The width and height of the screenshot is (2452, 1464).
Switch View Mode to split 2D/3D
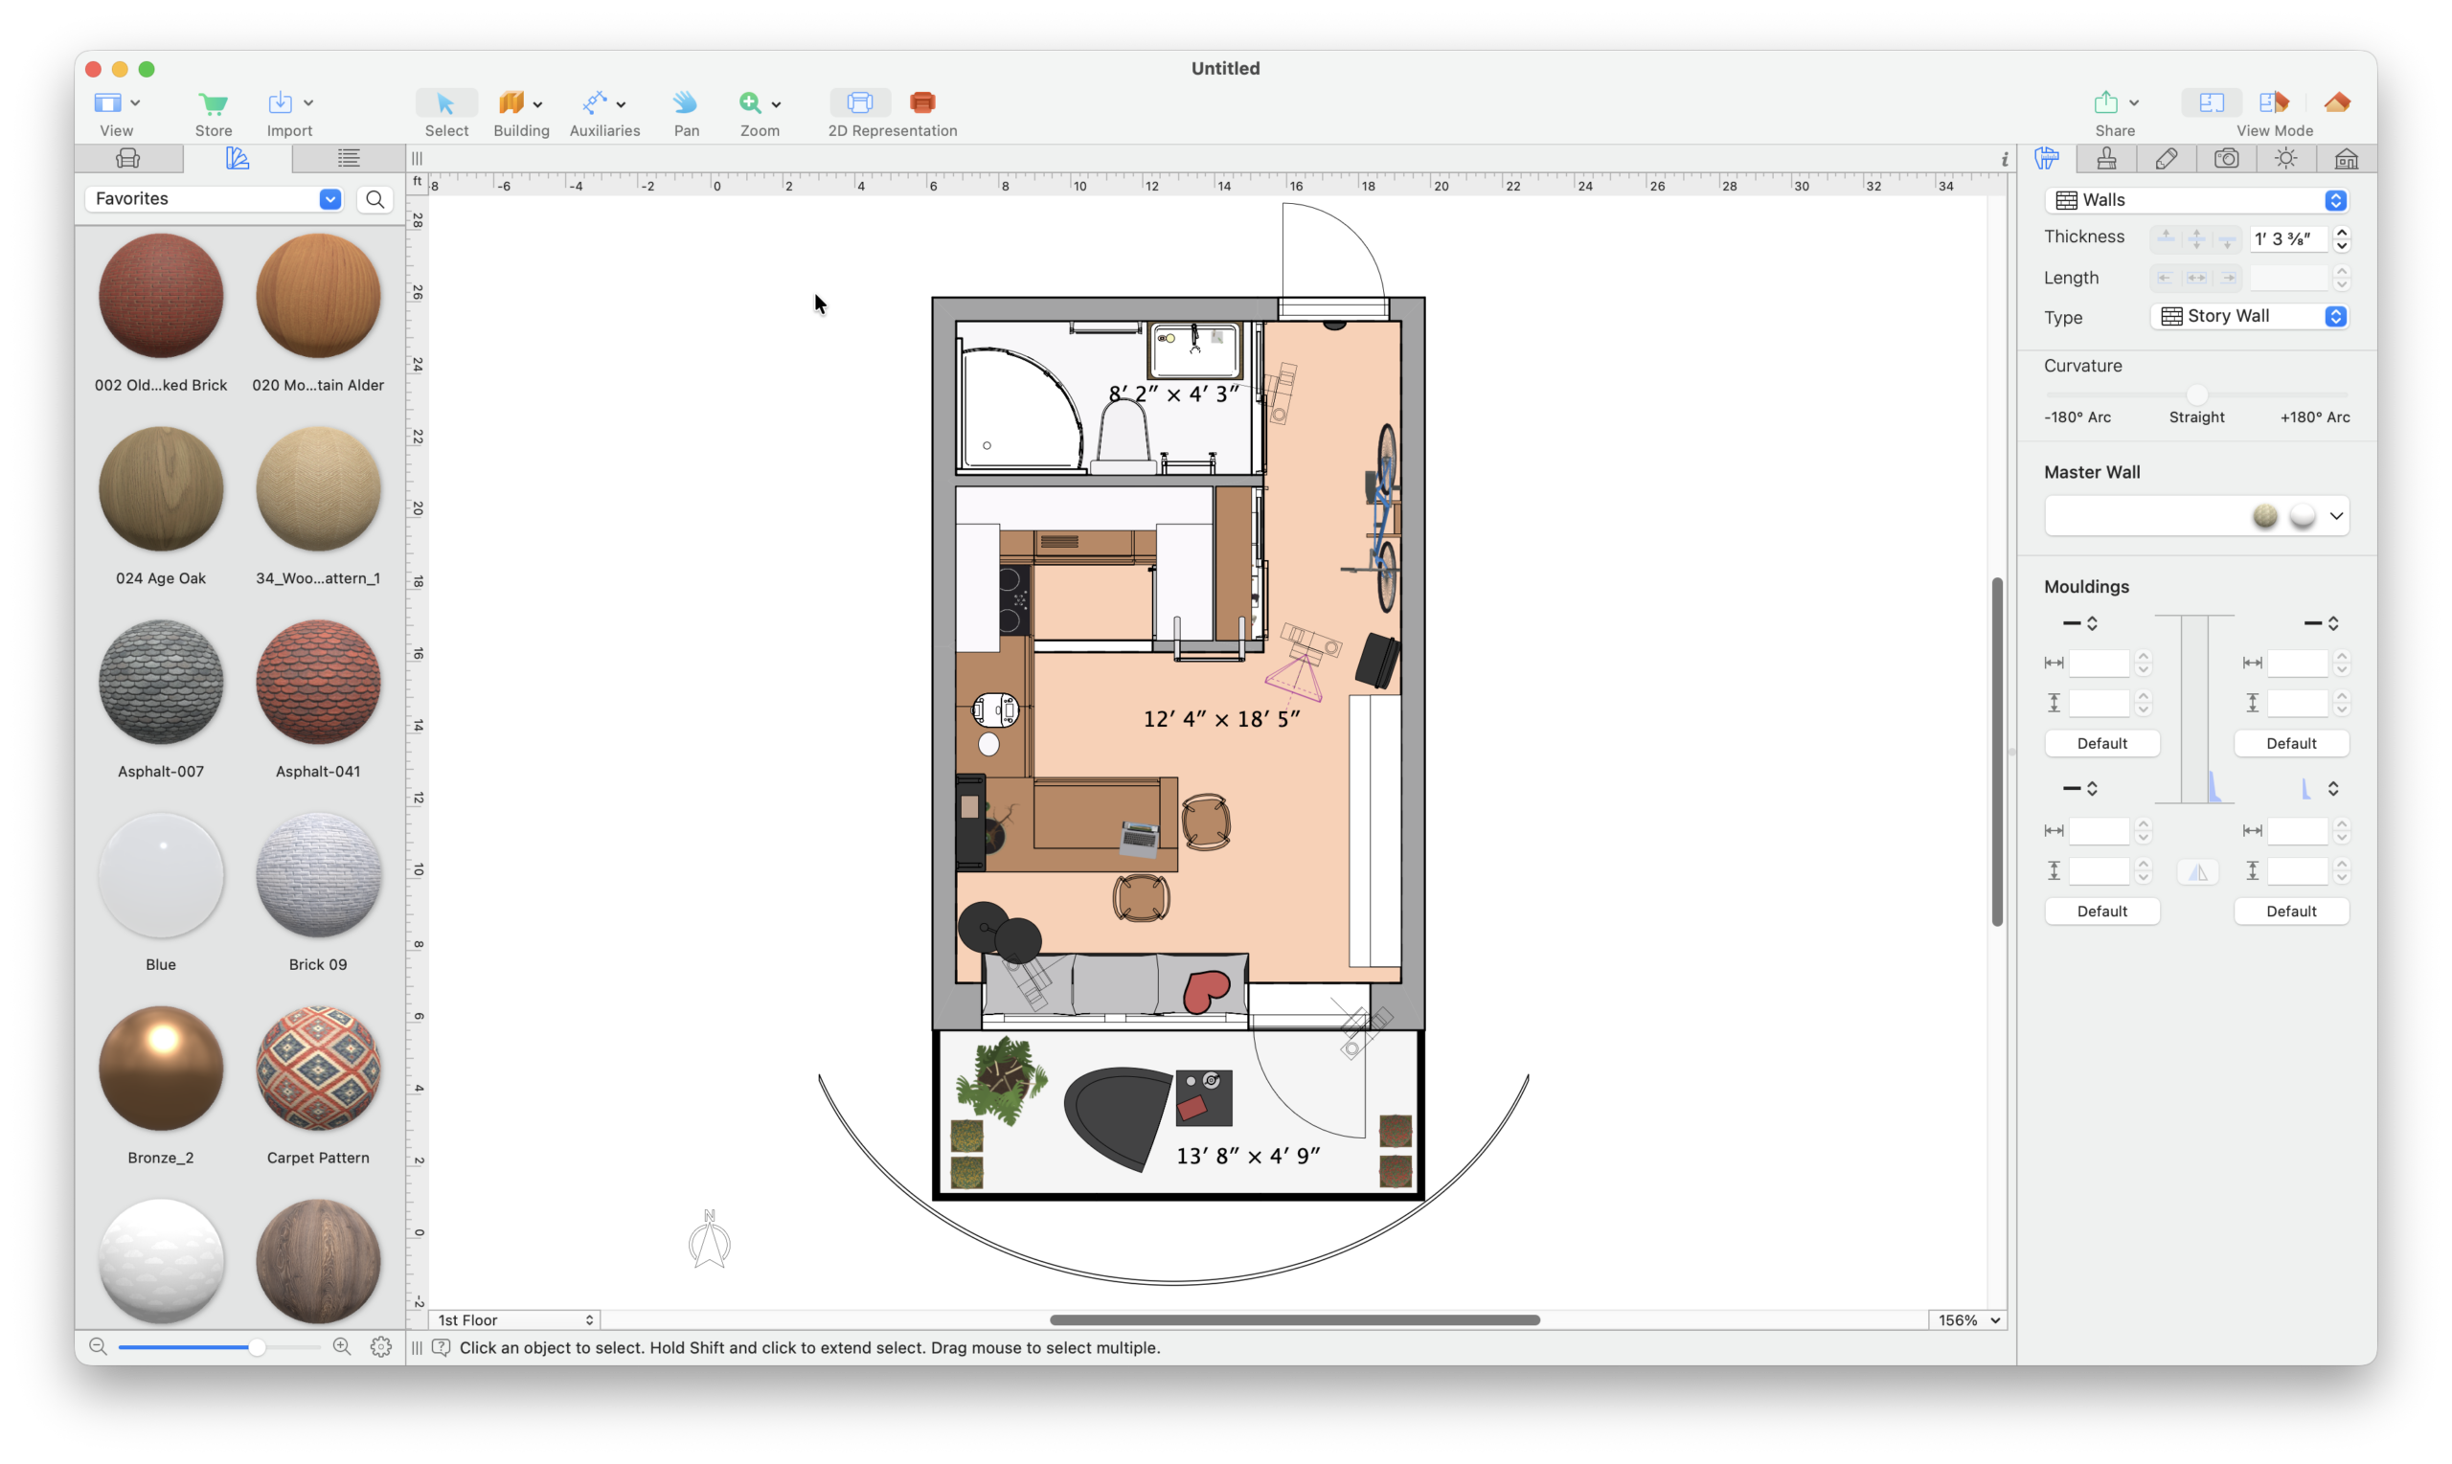(2274, 102)
